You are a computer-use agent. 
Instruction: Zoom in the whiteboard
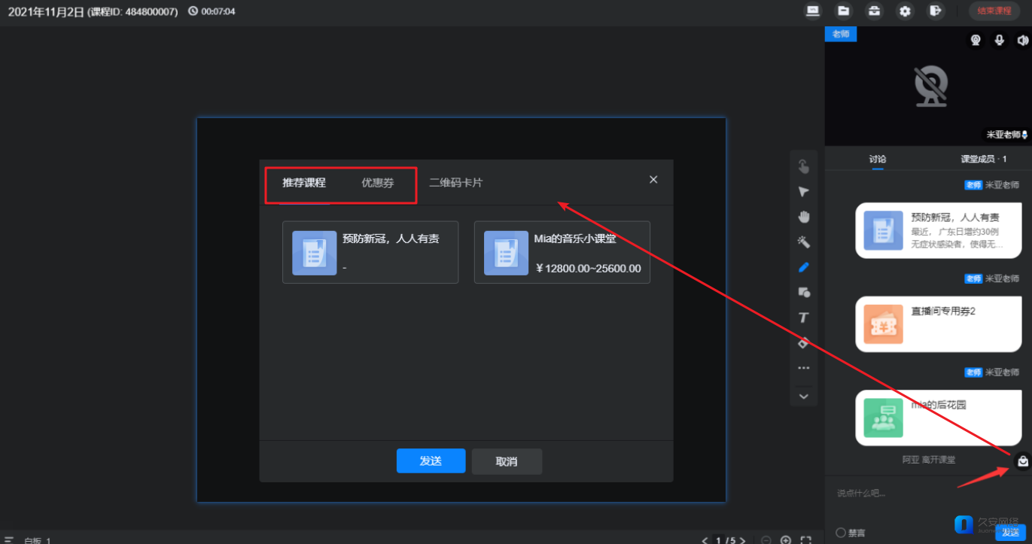[786, 540]
